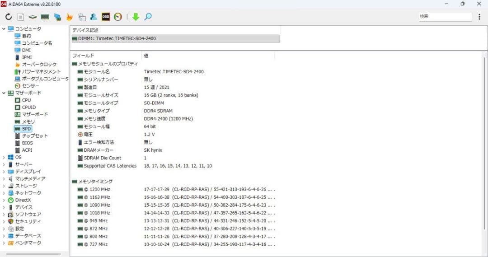The image size is (488, 257).
Task: Click the Refresh toolbar icon
Action: click(x=9, y=17)
